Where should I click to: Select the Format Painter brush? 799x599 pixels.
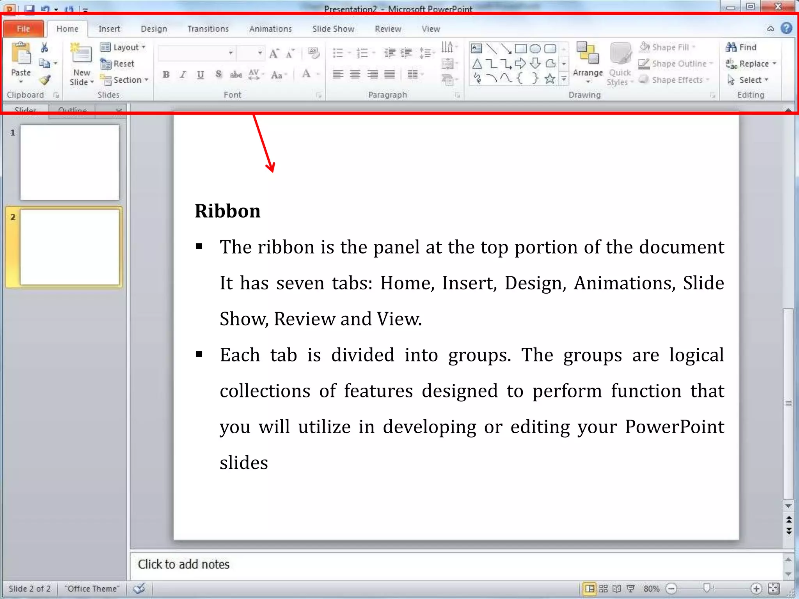pos(45,80)
